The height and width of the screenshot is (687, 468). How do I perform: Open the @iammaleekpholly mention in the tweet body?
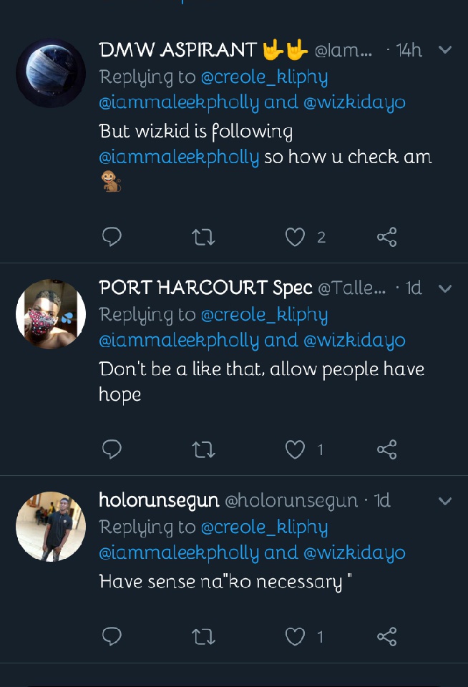tap(179, 157)
